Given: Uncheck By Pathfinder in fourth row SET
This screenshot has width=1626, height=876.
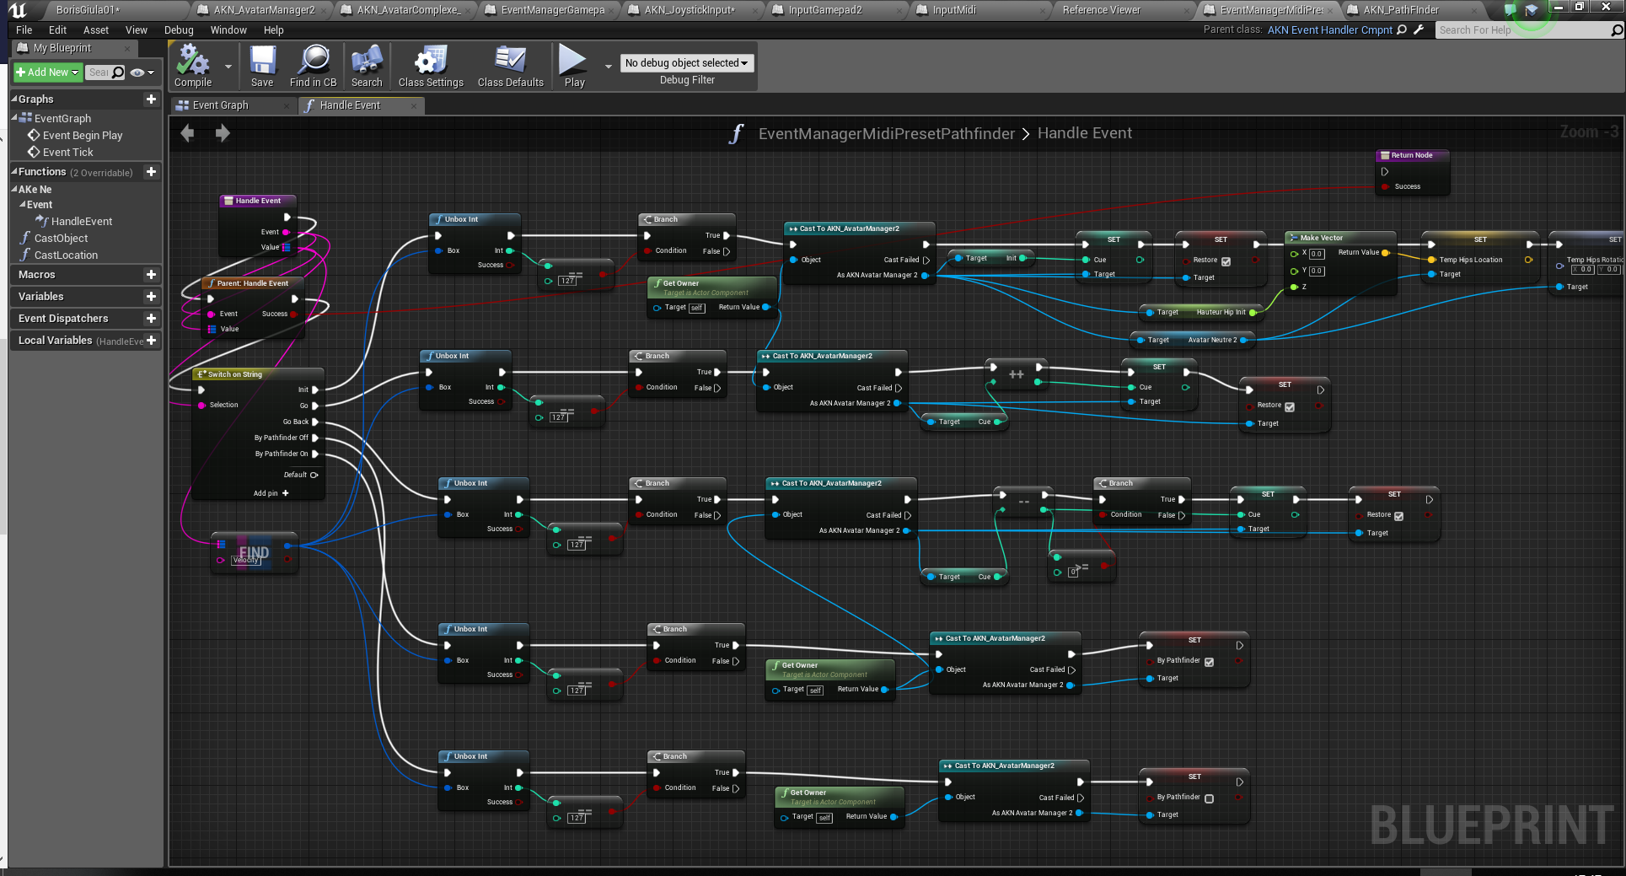Looking at the screenshot, I should [1210, 662].
